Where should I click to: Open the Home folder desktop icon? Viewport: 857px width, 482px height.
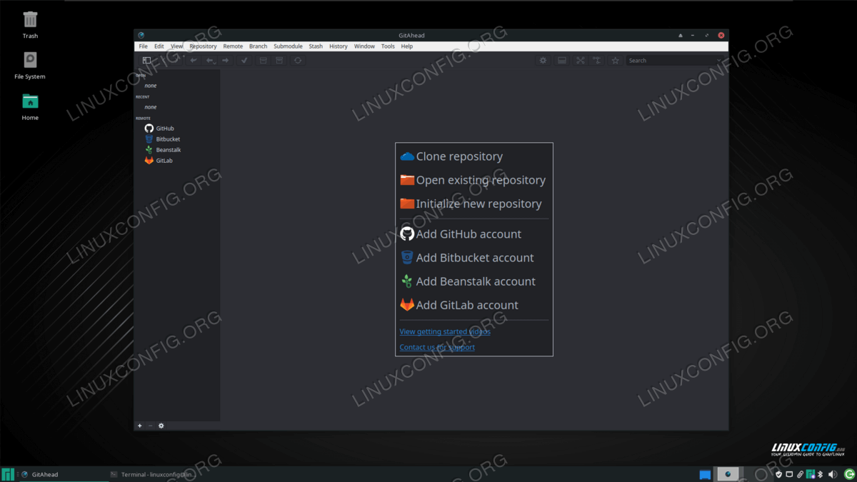point(30,105)
